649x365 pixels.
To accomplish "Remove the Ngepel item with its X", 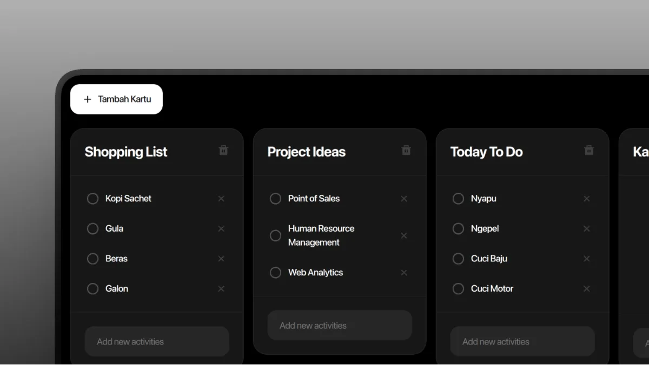I will point(587,229).
